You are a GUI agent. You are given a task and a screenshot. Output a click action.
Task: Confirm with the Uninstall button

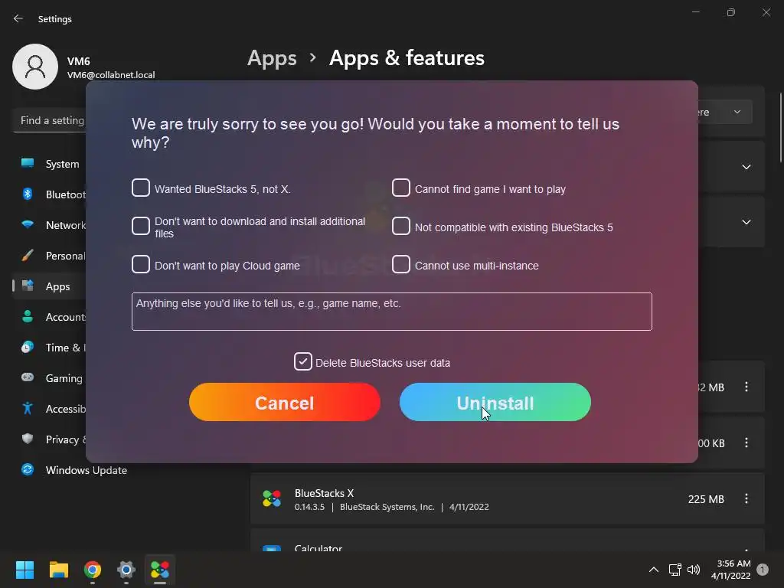pyautogui.click(x=495, y=403)
